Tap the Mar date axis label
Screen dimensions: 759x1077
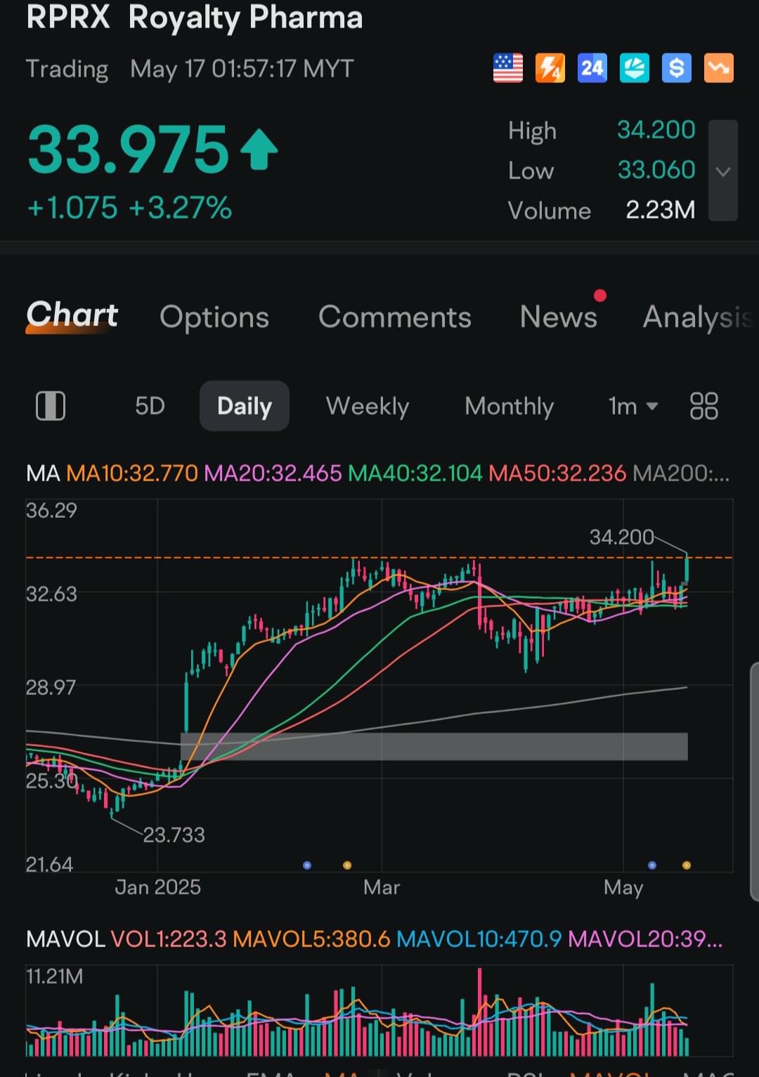(382, 887)
